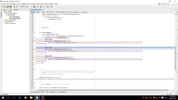The height and width of the screenshot is (100, 178).
Task: Click the Open Project toolbar icon
Action: (x=8, y=7)
